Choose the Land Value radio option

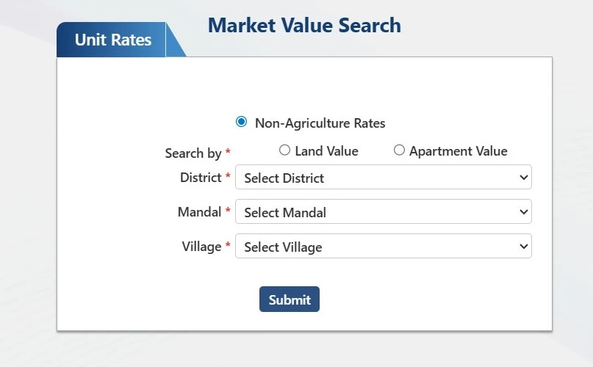[x=285, y=150]
